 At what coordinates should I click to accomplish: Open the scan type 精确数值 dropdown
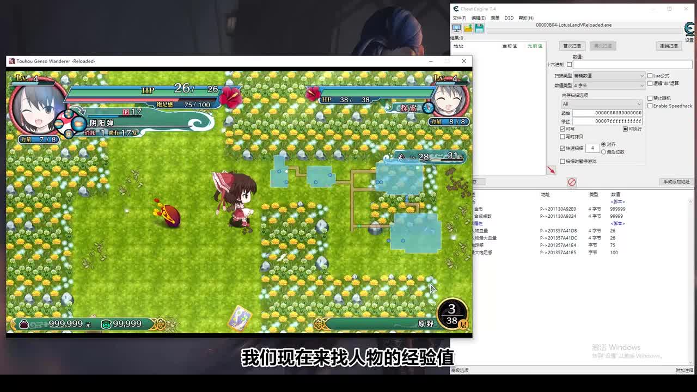click(x=609, y=76)
